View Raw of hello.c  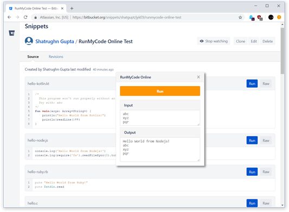(x=266, y=203)
